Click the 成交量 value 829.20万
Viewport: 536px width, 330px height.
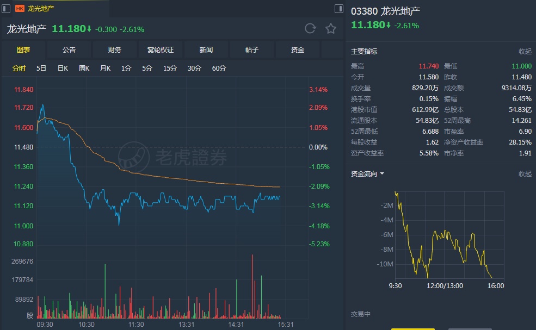[425, 88]
